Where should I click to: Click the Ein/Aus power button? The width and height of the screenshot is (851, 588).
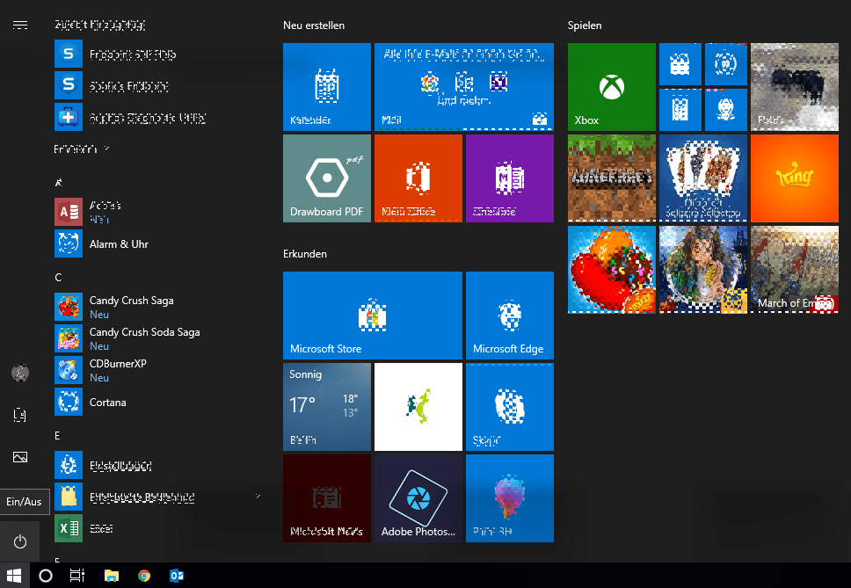[20, 541]
